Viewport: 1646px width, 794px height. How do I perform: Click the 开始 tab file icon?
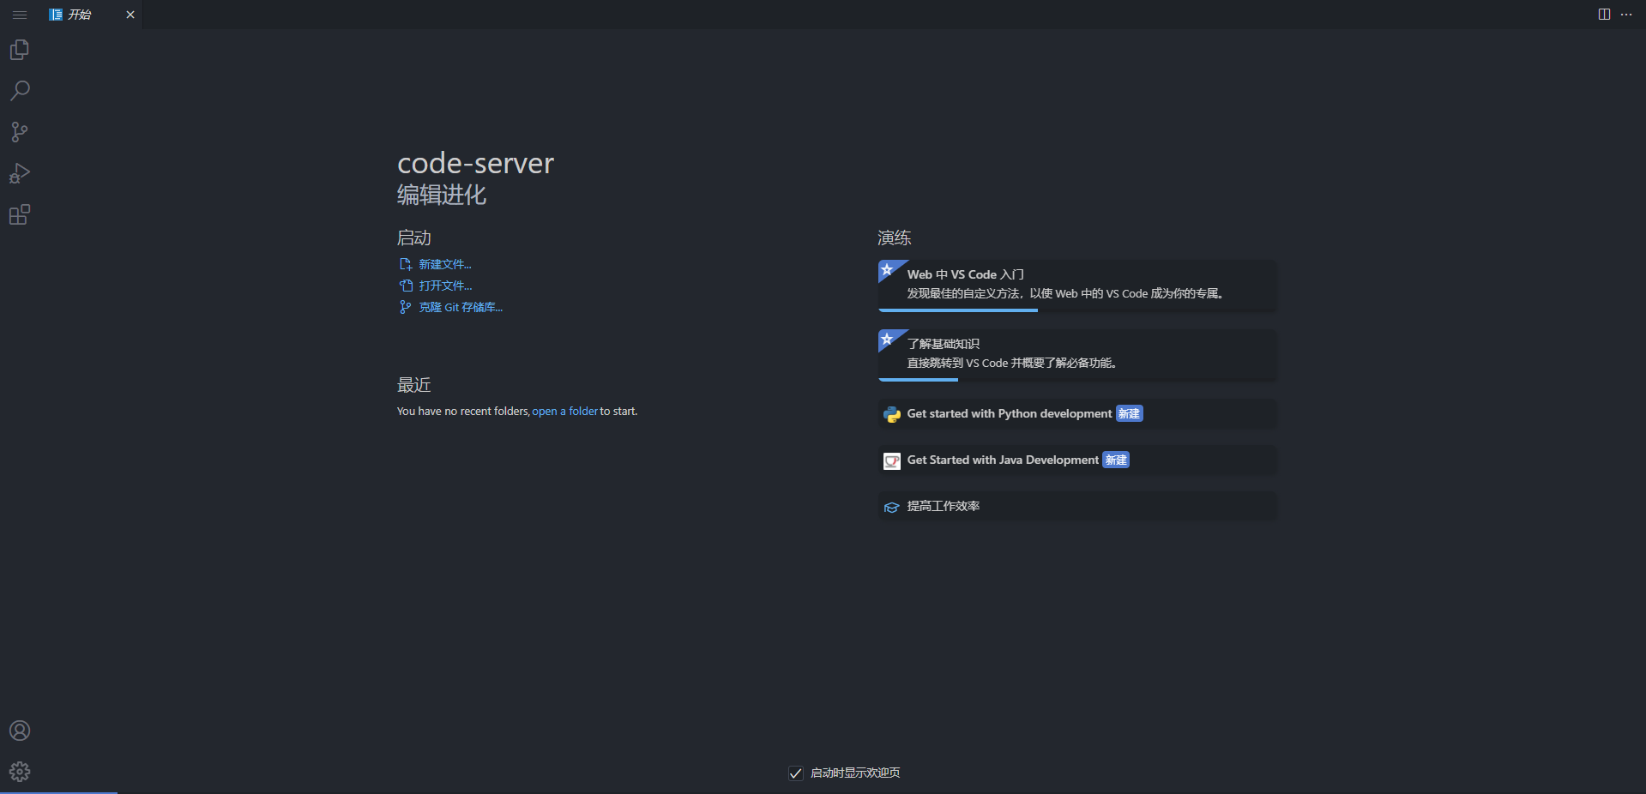(56, 15)
